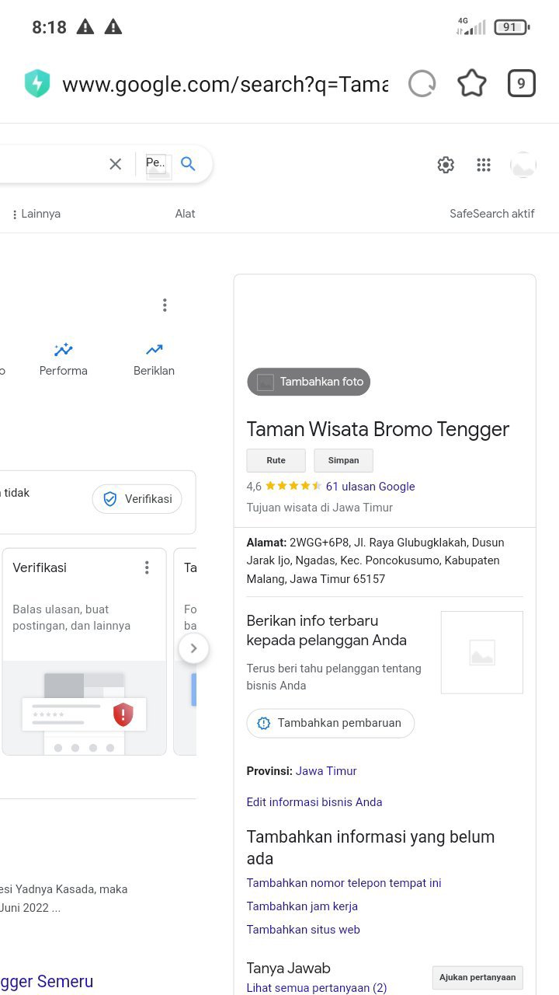This screenshot has width=559, height=995.
Task: Tap the blue search magnifier icon
Action: point(188,164)
